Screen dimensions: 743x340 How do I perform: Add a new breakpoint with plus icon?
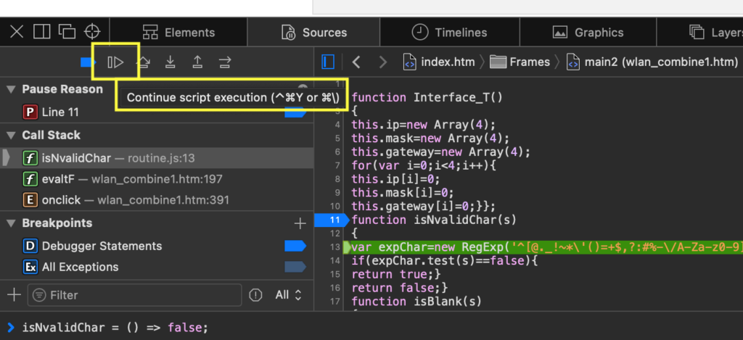[300, 223]
